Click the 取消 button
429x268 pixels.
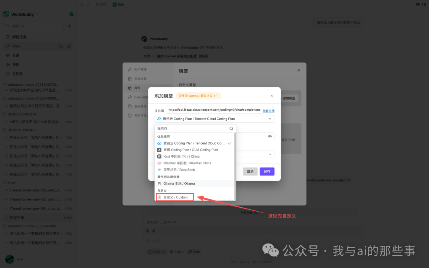(250, 172)
